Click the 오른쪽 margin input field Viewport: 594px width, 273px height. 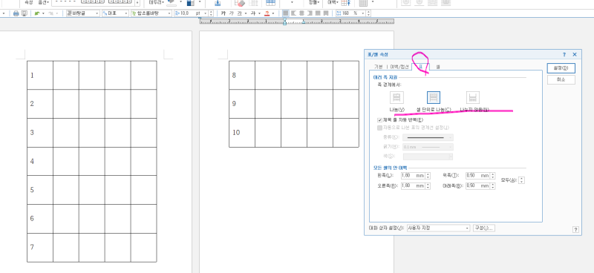click(413, 186)
